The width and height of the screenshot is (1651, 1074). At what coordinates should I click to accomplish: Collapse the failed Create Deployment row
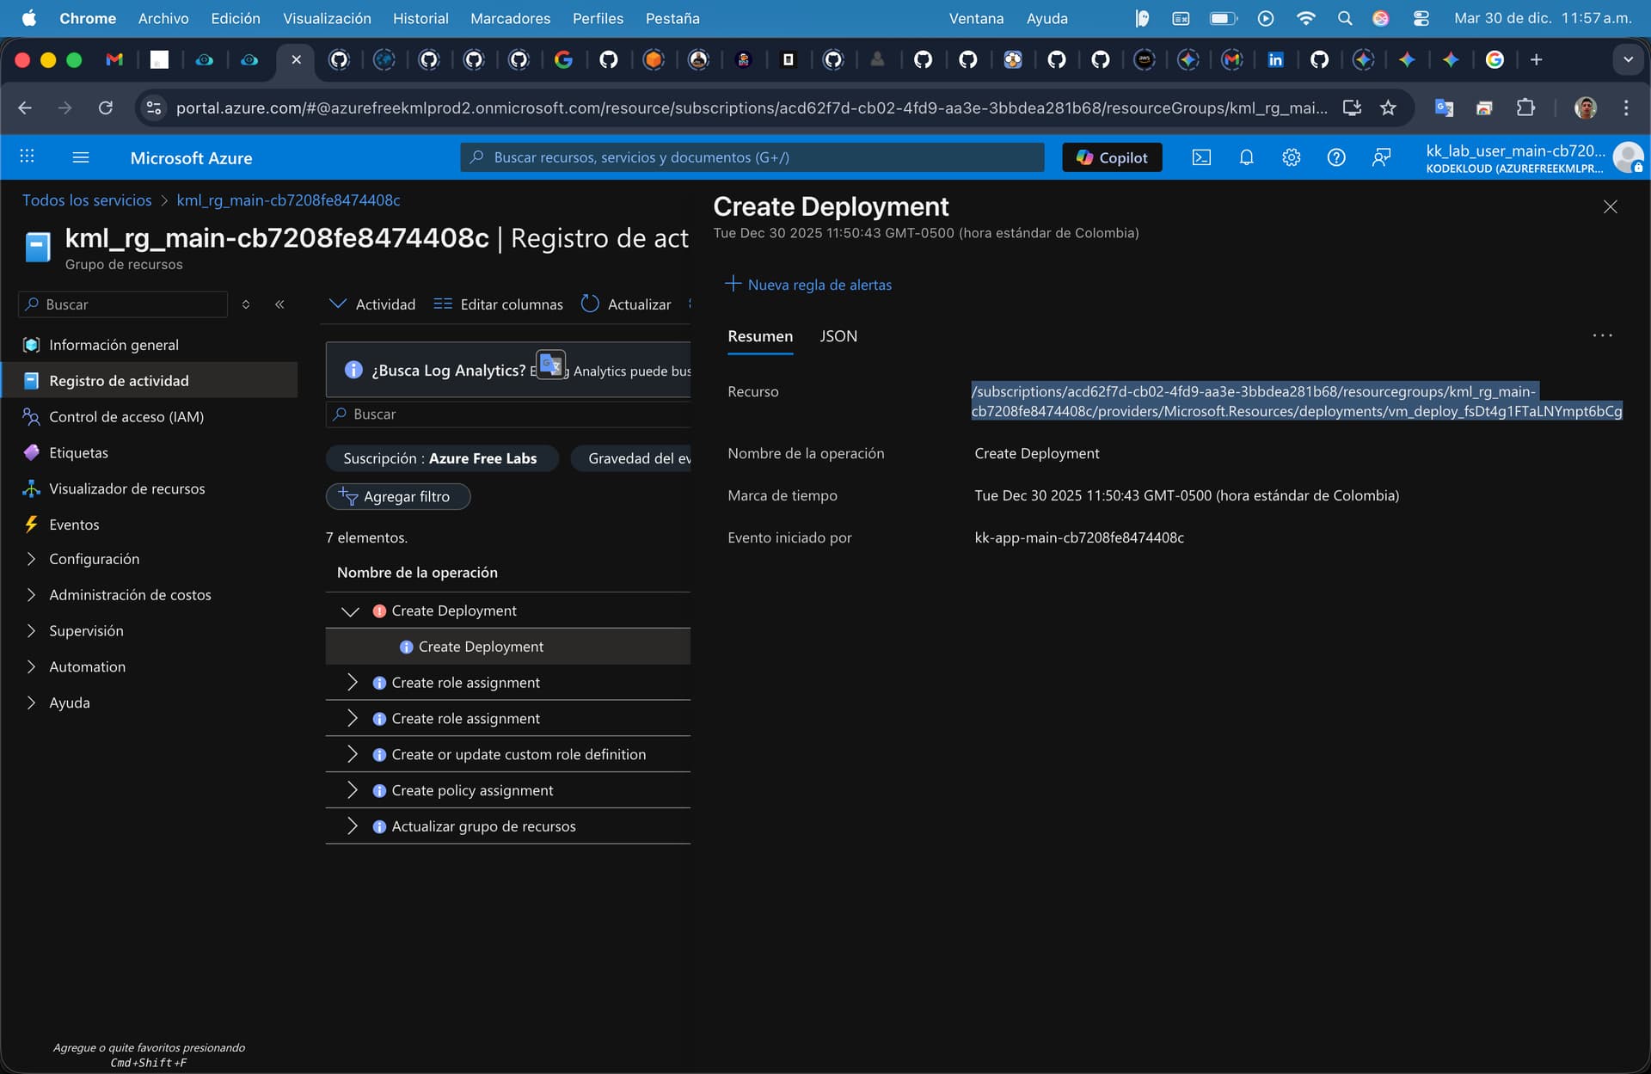350,611
